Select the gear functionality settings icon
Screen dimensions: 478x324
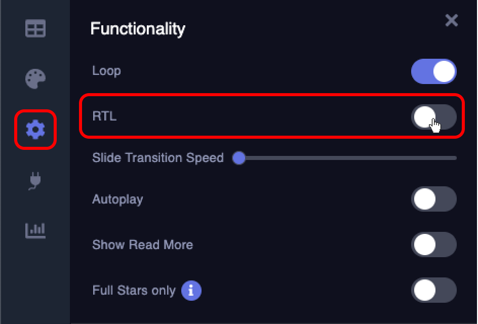pos(35,130)
